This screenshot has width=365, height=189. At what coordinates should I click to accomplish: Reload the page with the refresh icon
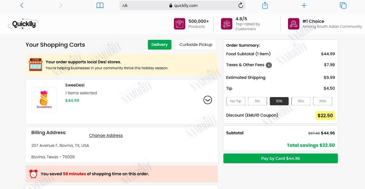click(x=241, y=5)
